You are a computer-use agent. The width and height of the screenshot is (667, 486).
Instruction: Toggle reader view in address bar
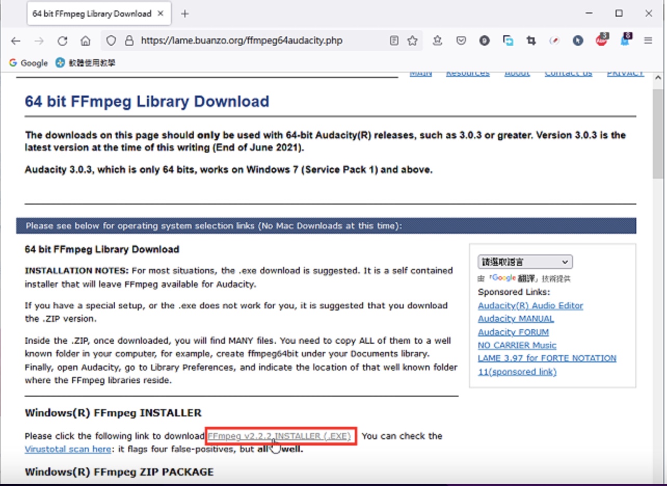tap(394, 40)
